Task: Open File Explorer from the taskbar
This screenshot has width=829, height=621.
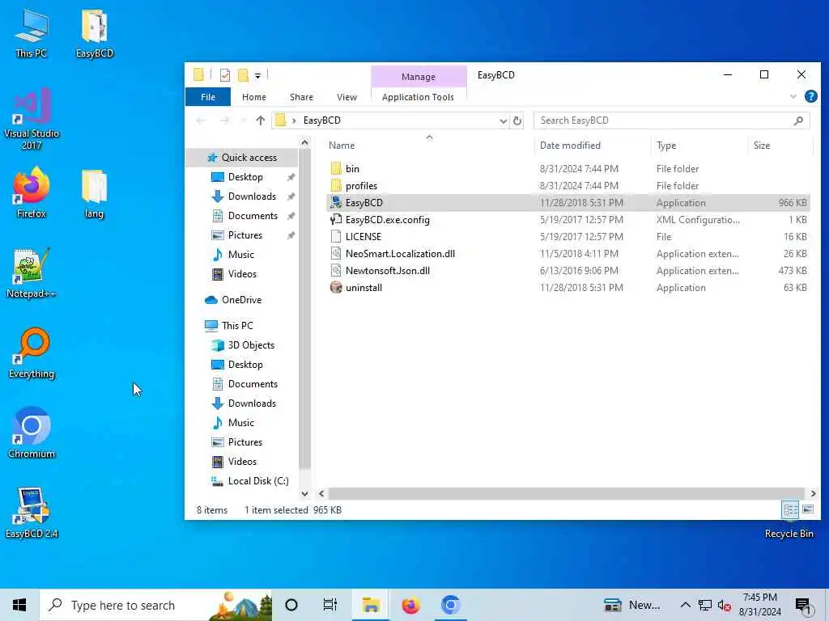Action: (371, 605)
